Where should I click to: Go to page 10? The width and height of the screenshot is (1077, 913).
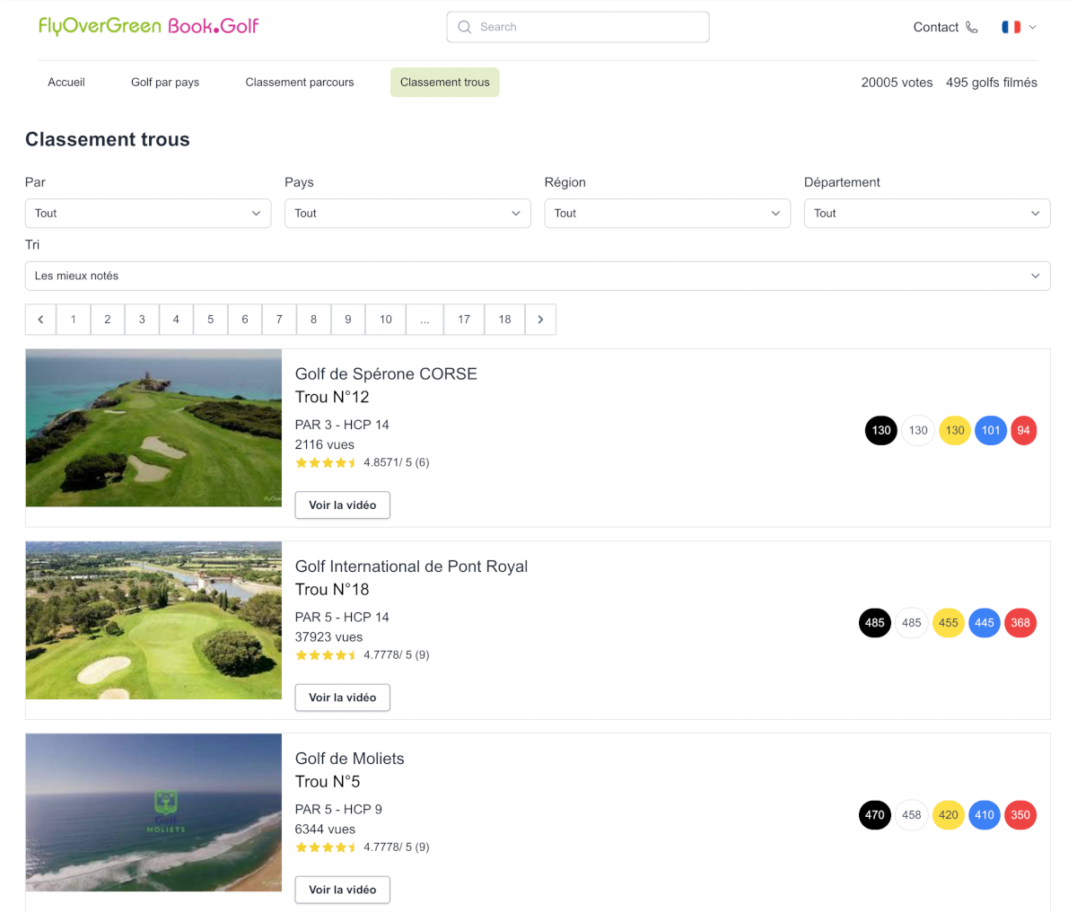(x=386, y=319)
